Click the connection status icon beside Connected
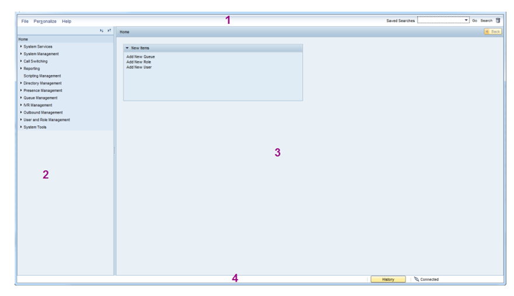The width and height of the screenshot is (514, 296). pyautogui.click(x=416, y=280)
